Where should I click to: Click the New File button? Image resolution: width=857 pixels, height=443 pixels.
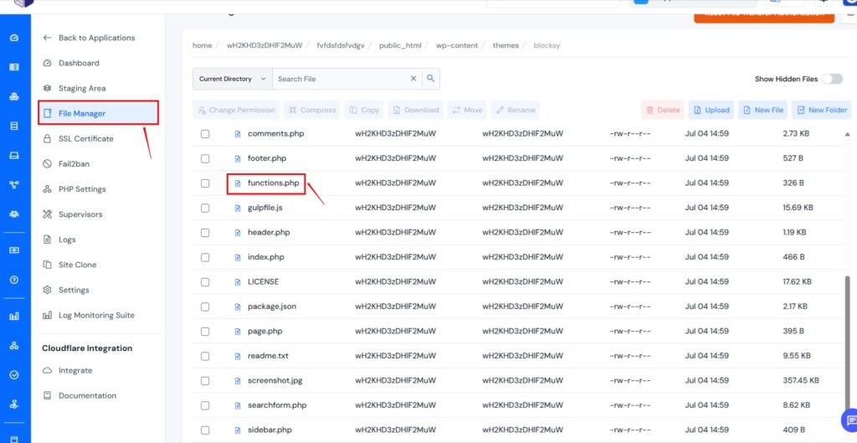[763, 110]
